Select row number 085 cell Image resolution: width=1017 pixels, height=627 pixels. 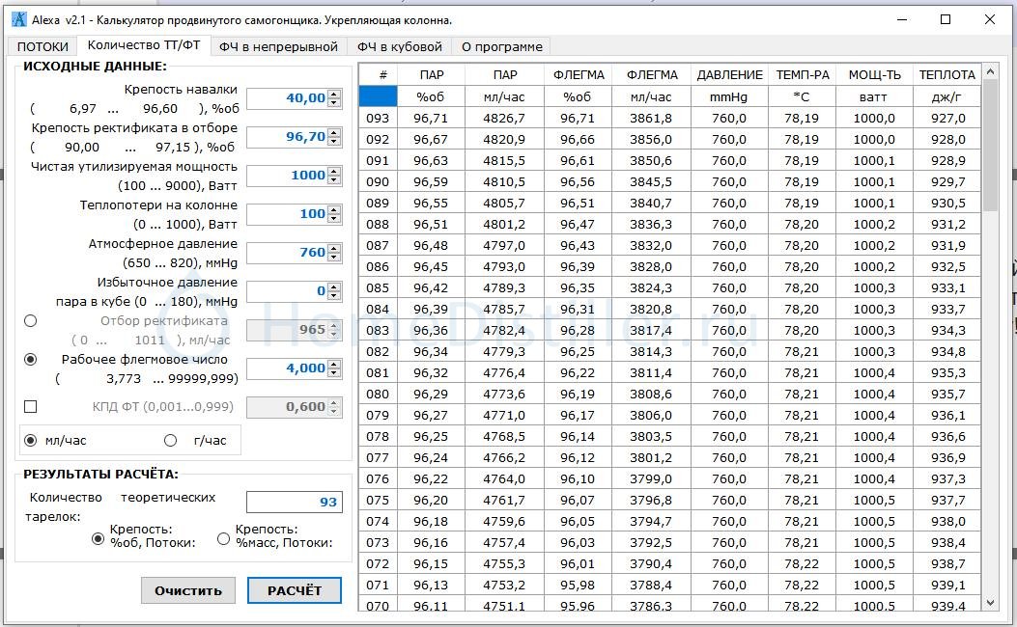(x=378, y=287)
